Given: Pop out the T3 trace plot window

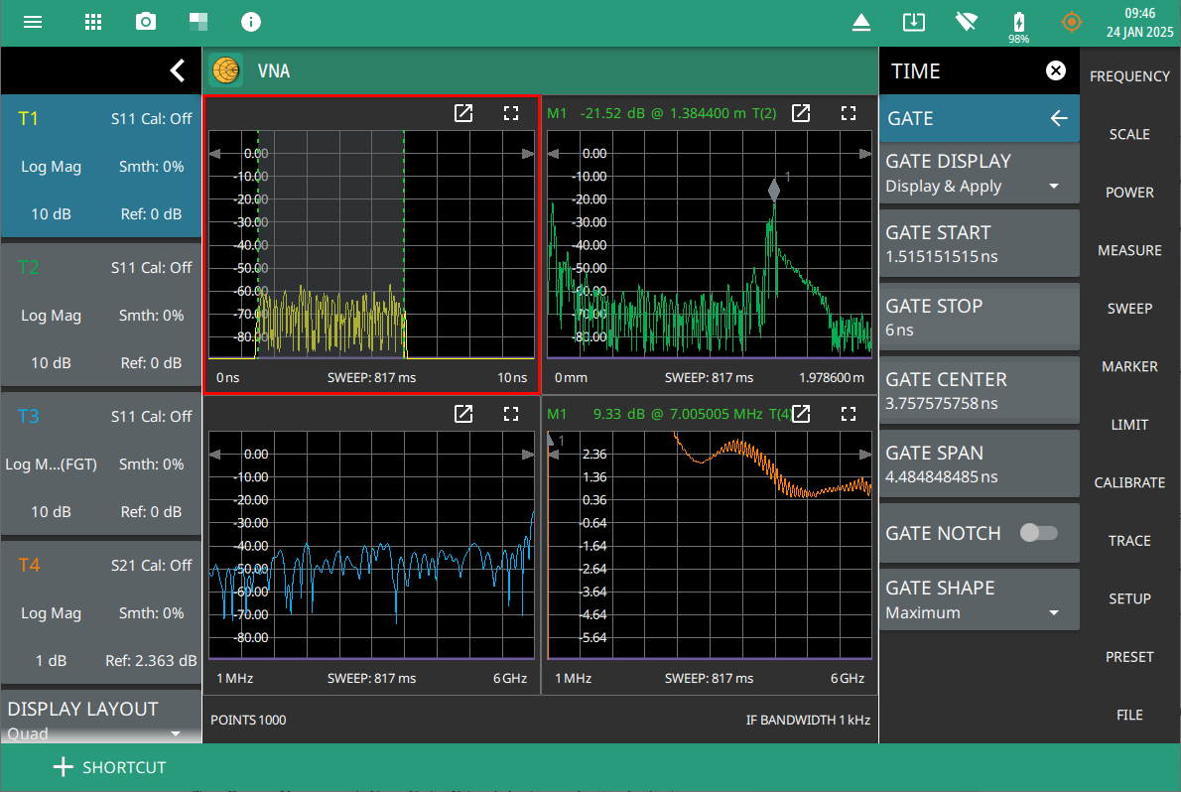Looking at the screenshot, I should 462,414.
